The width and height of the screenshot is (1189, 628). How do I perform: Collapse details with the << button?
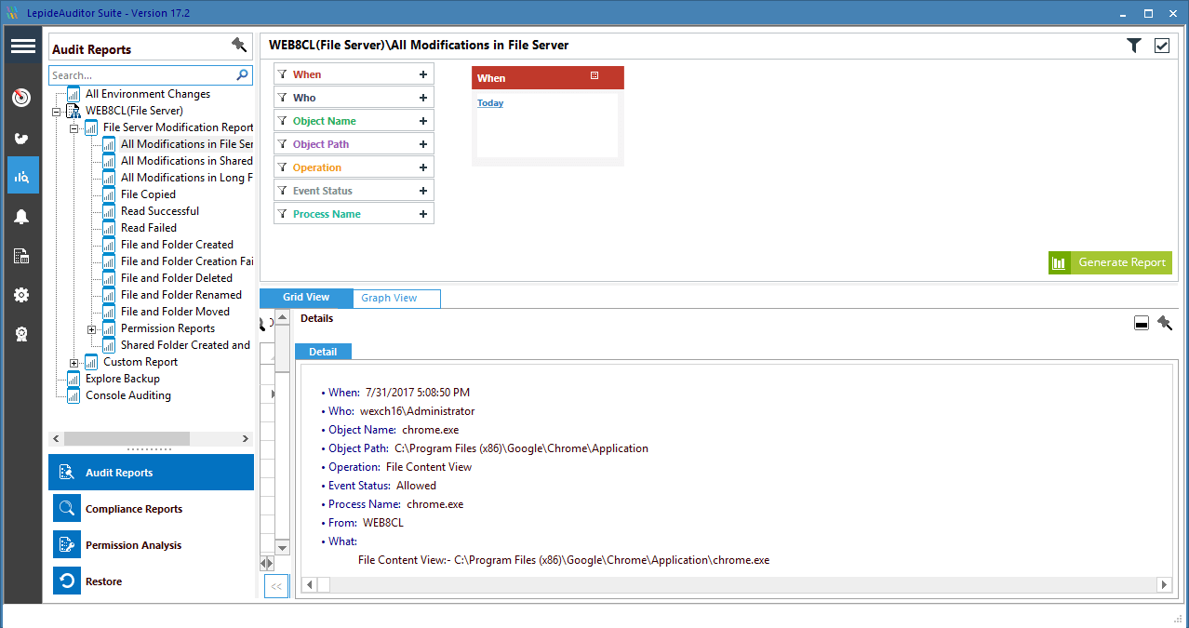[x=276, y=586]
